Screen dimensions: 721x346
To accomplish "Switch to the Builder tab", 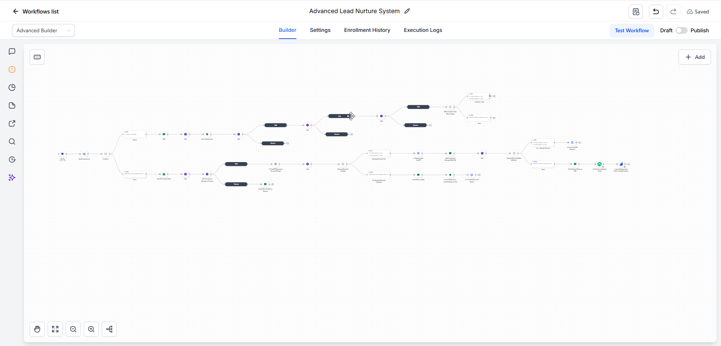I will [x=288, y=30].
